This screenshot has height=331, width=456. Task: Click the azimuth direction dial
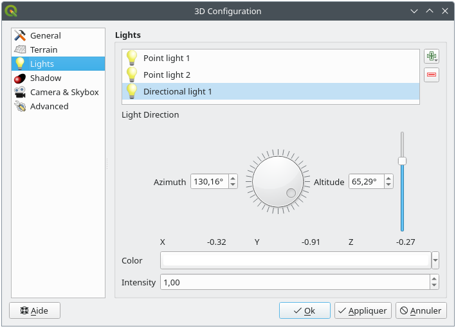tap(278, 182)
